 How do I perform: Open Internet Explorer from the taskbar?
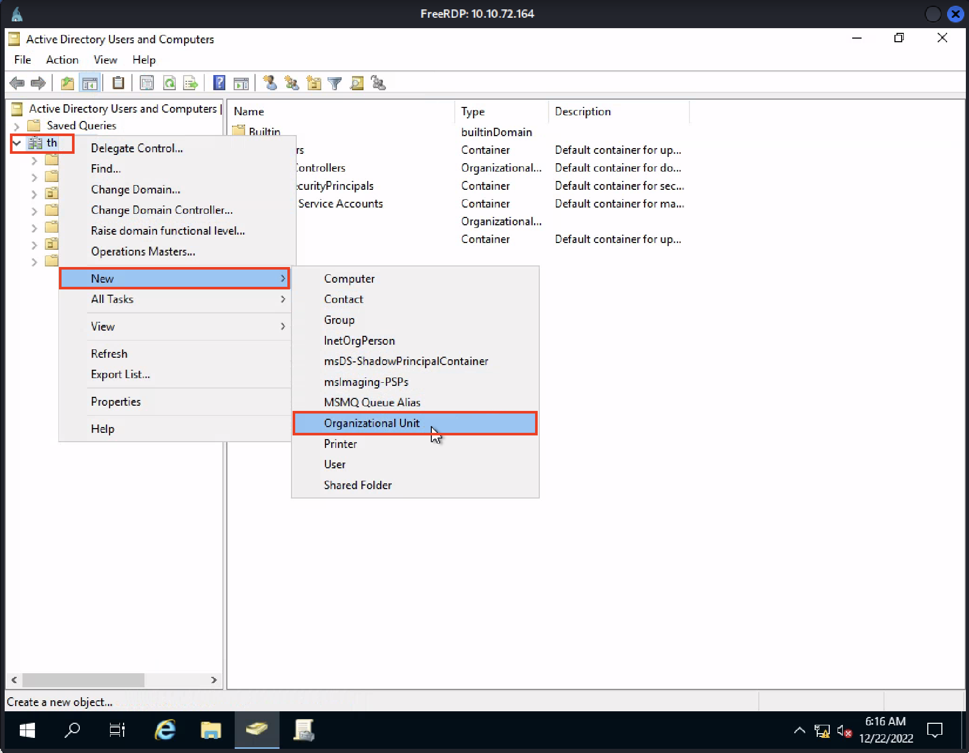pyautogui.click(x=165, y=730)
